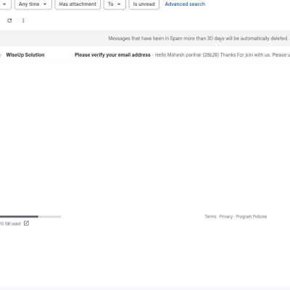
Task: Click the 15 GB used storage text
Action: click(x=10, y=224)
